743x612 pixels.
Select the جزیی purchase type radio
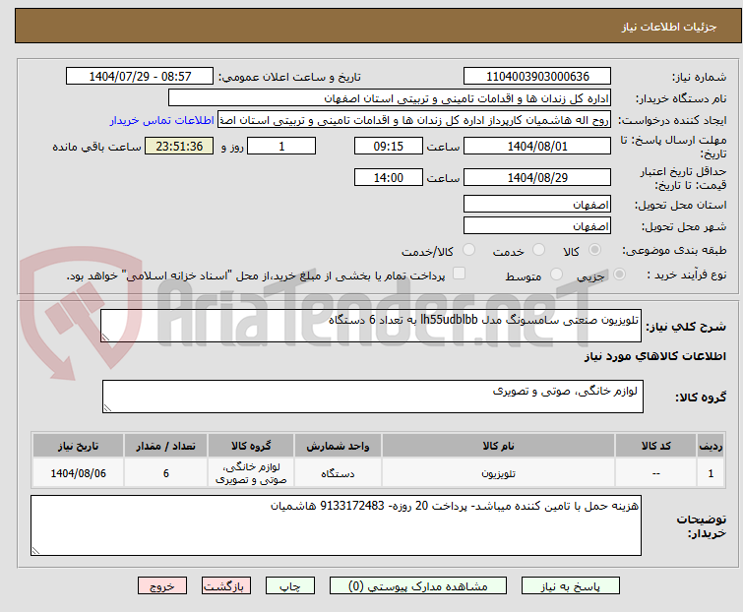[x=619, y=275]
